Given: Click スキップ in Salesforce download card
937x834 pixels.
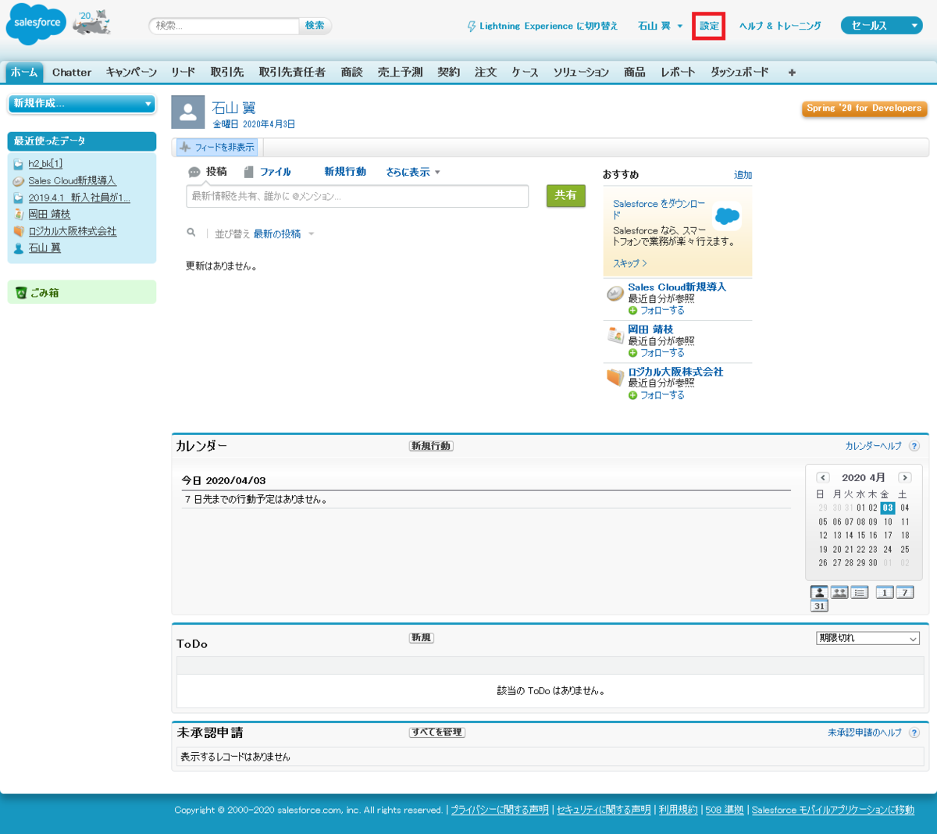Looking at the screenshot, I should [629, 264].
